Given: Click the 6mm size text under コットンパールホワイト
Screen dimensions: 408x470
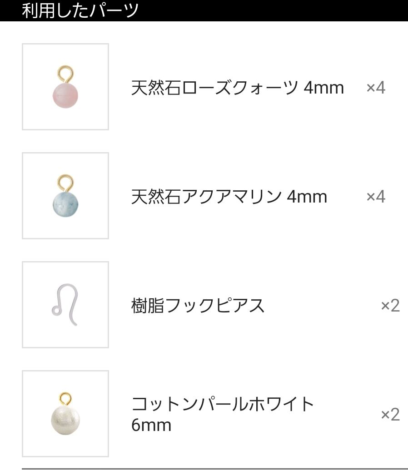Looking at the screenshot, I should [151, 425].
